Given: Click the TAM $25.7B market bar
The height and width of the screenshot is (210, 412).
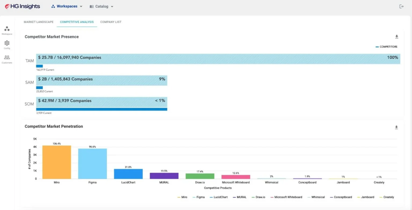Looking at the screenshot, I should tap(218, 59).
